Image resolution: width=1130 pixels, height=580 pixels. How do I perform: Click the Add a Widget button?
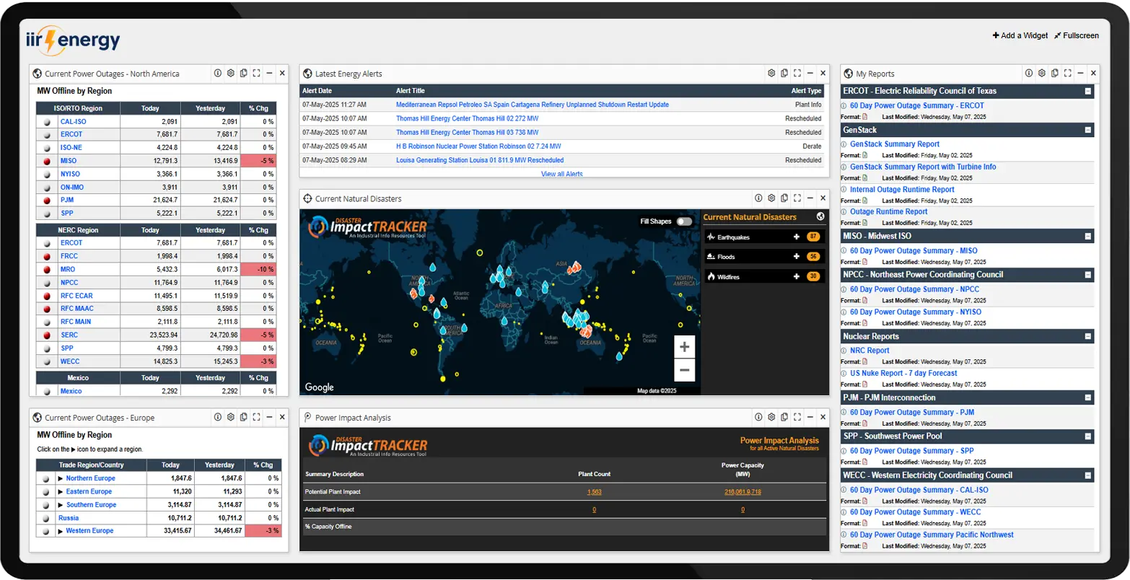point(1019,35)
